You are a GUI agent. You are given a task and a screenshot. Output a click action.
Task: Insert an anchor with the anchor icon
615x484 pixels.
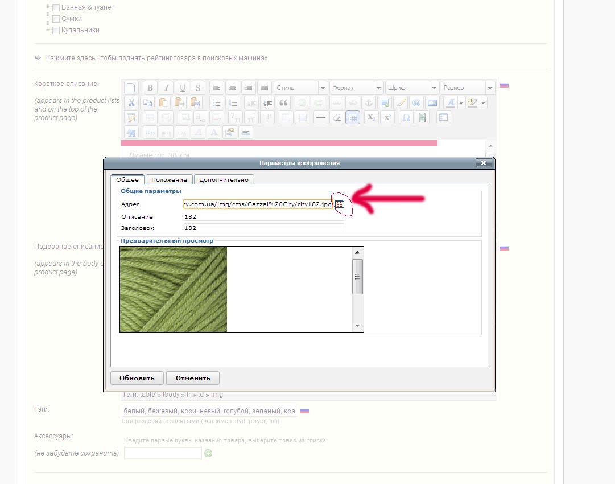point(369,102)
